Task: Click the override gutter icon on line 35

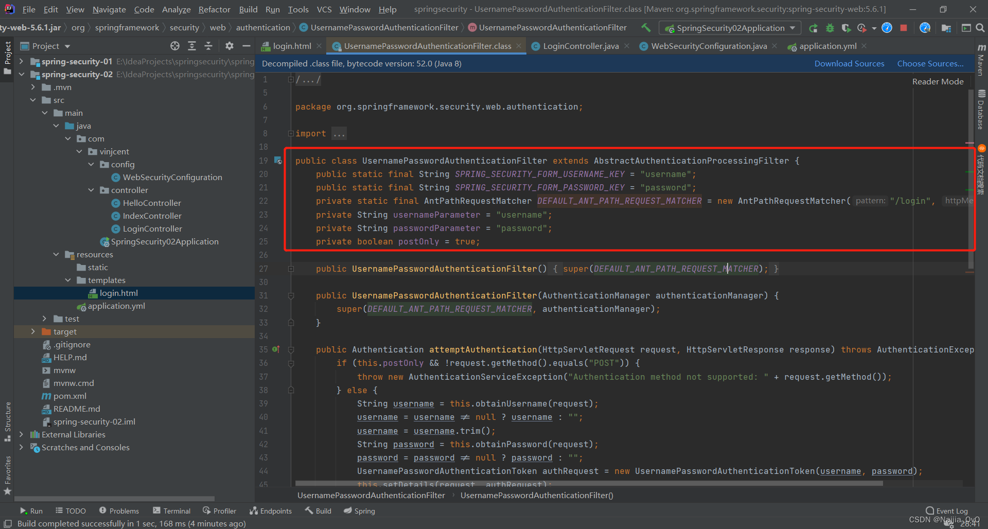Action: [x=276, y=349]
